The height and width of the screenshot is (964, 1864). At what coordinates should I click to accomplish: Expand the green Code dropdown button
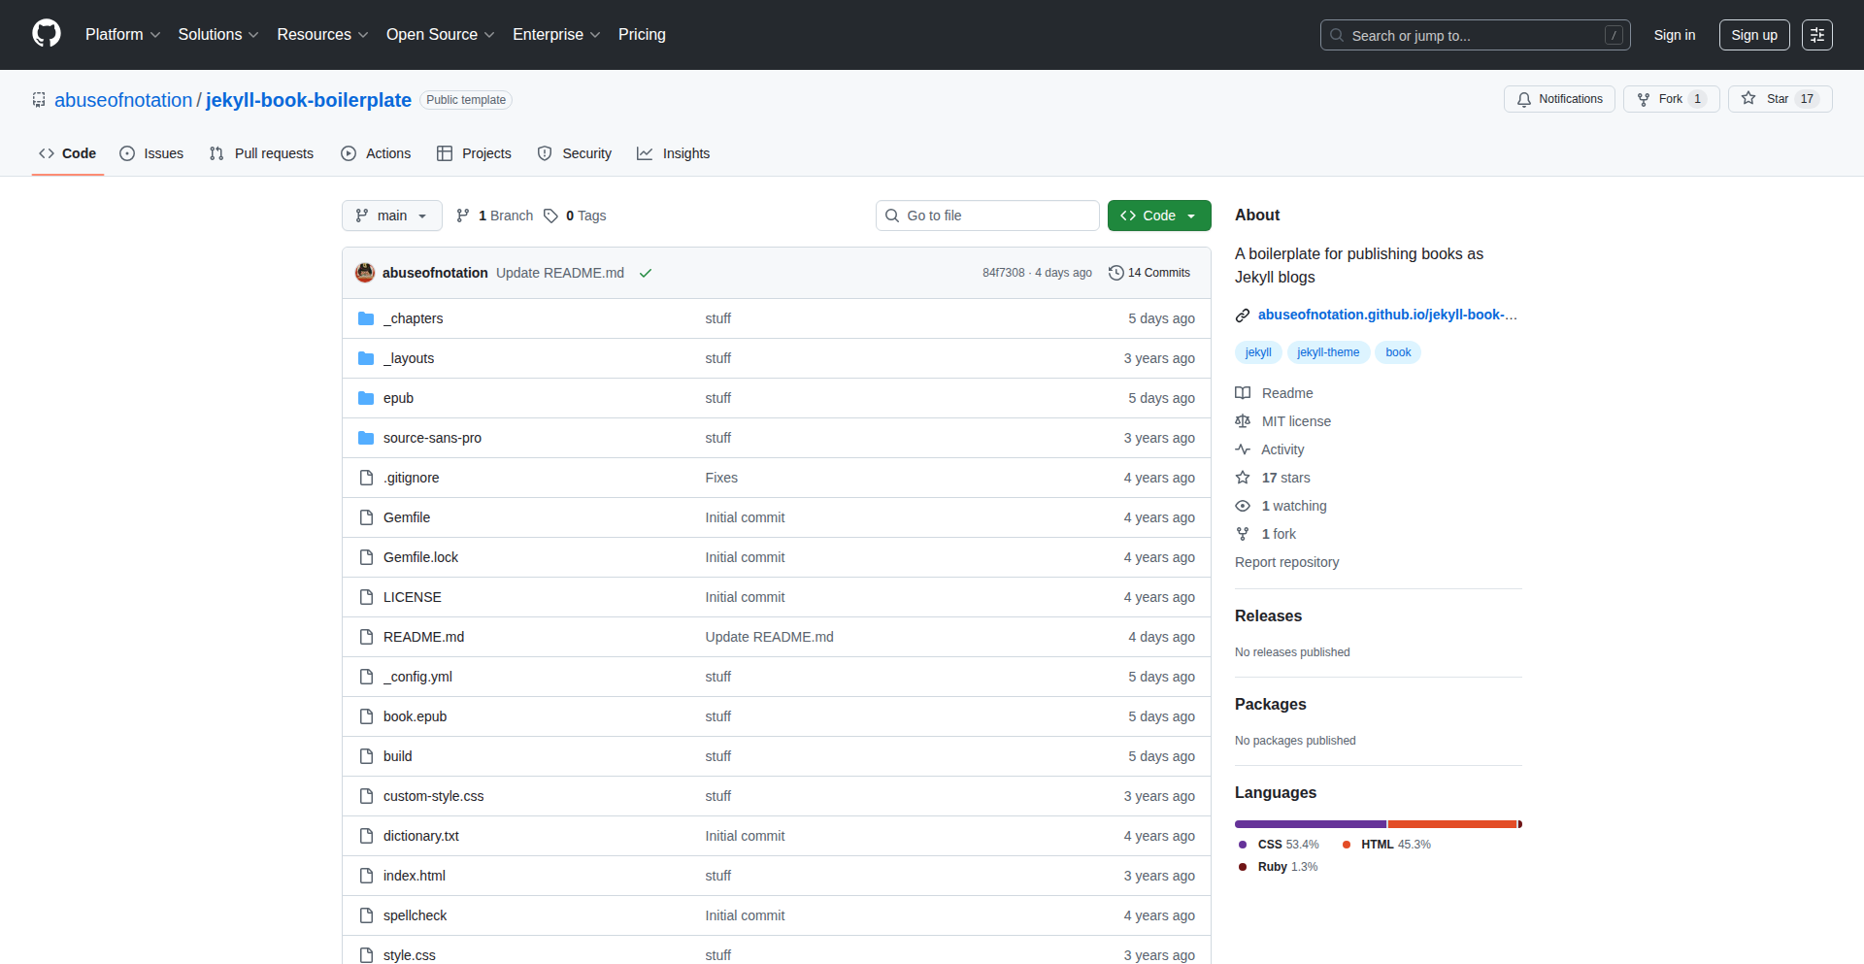(1158, 216)
